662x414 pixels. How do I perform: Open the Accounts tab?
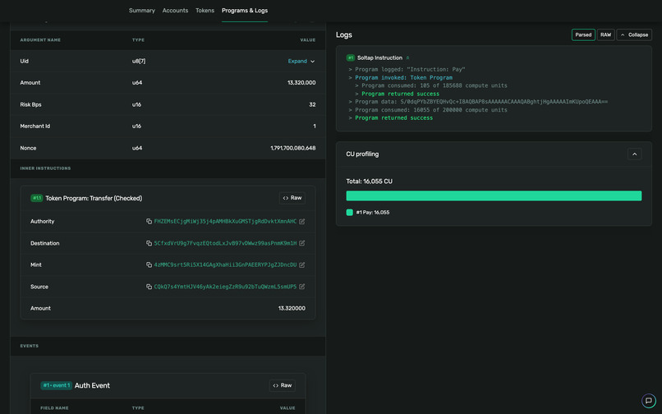(175, 11)
